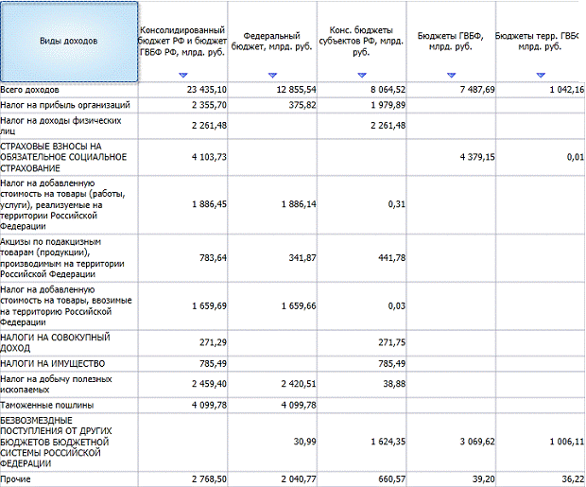
Task: Click the cell with 4 103,73
Action: [182, 157]
